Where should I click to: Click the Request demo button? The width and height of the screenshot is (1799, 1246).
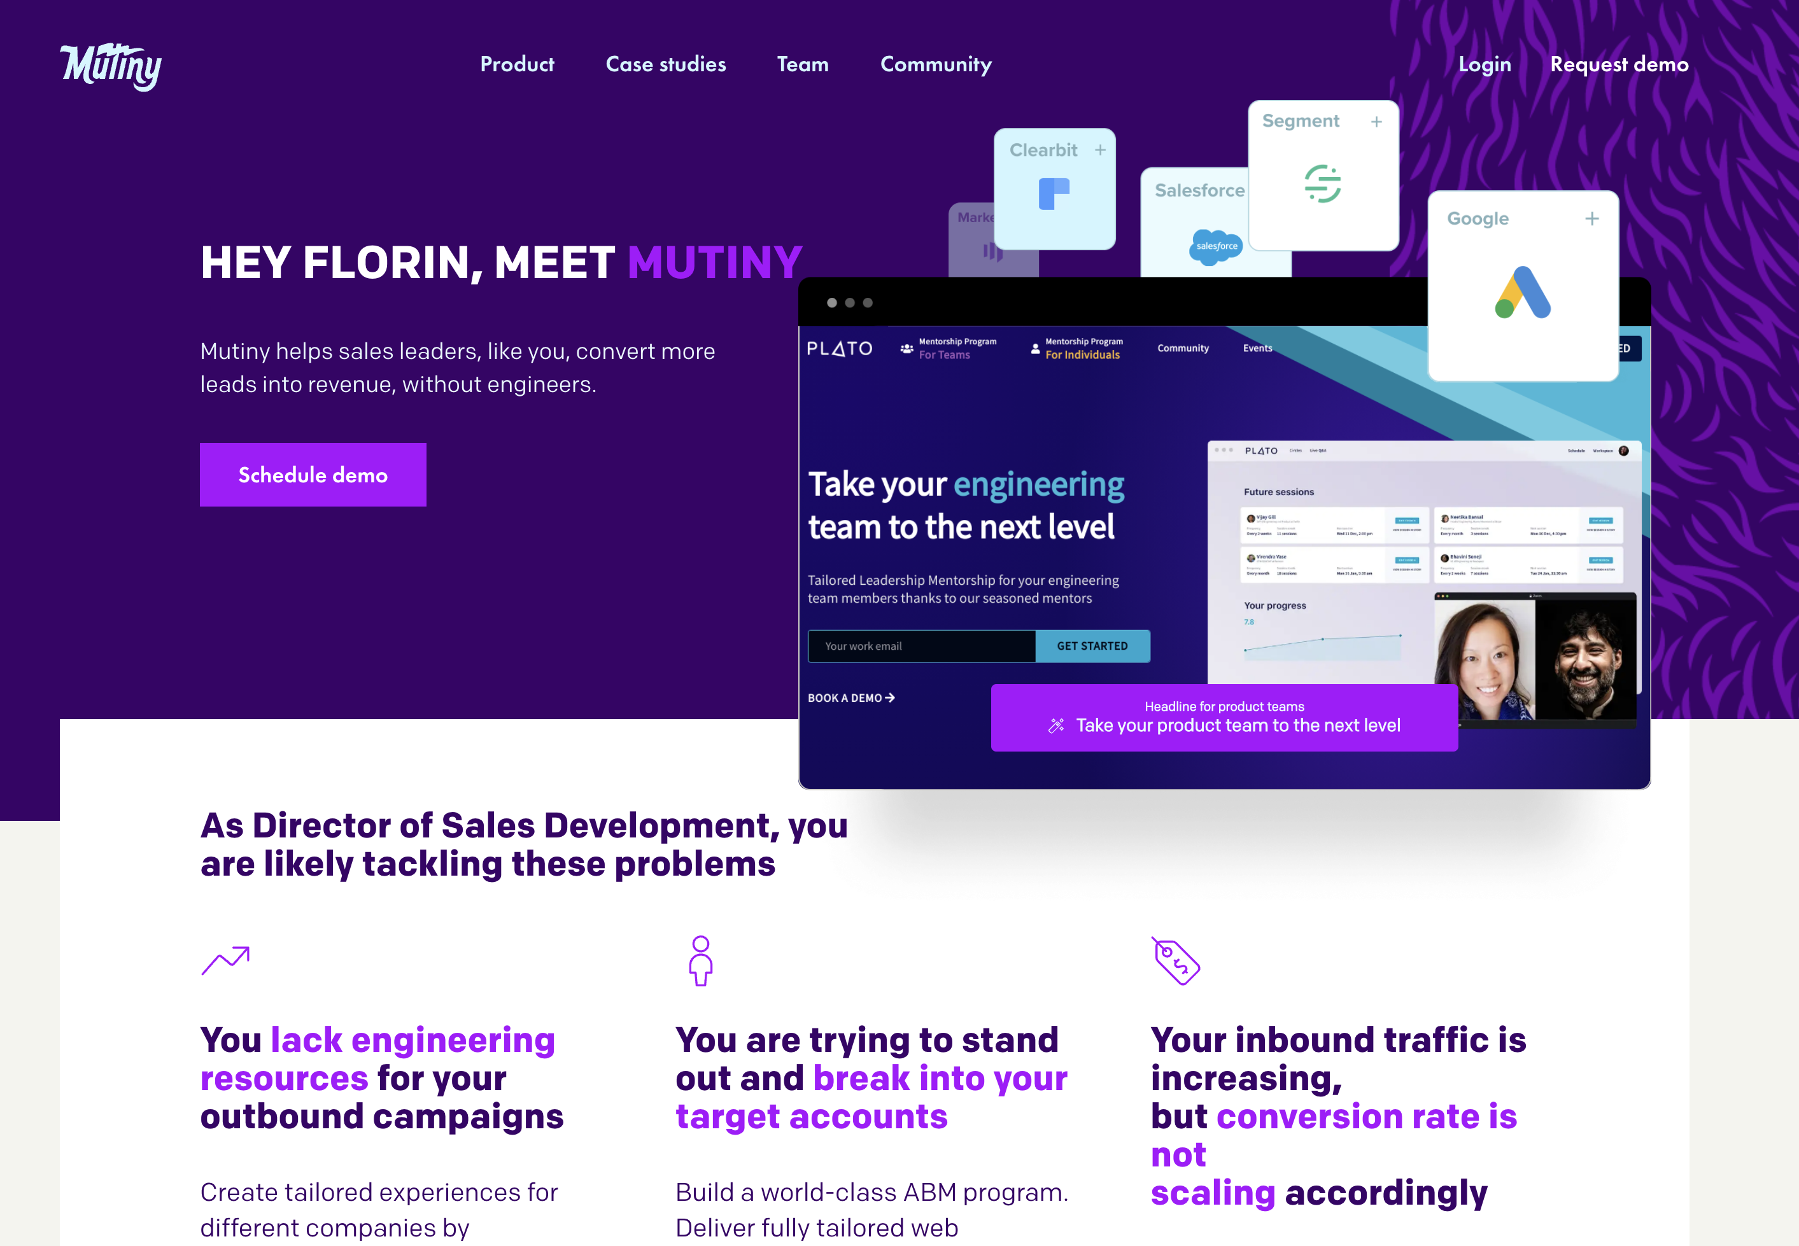[x=1620, y=64]
